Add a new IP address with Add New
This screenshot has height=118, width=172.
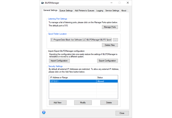(x=58, y=103)
